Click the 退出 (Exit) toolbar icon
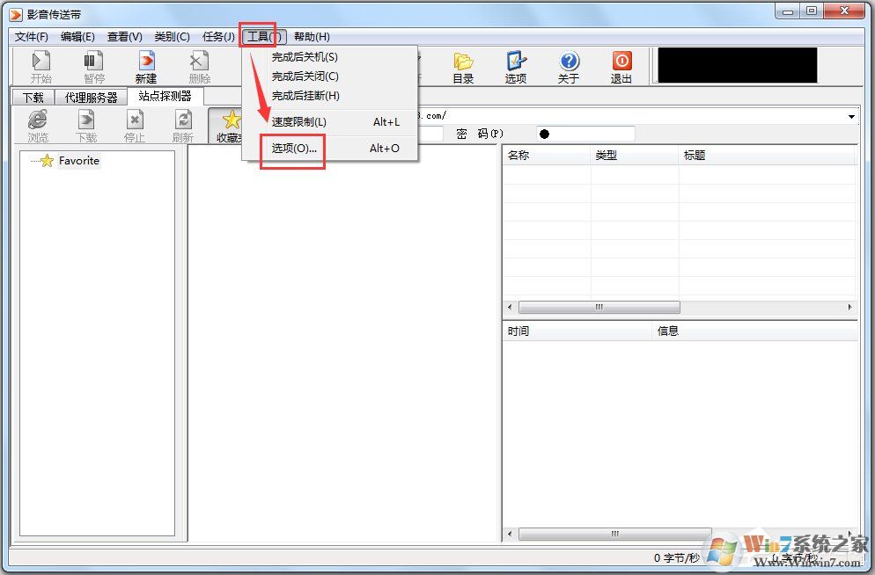The width and height of the screenshot is (875, 575). click(621, 66)
